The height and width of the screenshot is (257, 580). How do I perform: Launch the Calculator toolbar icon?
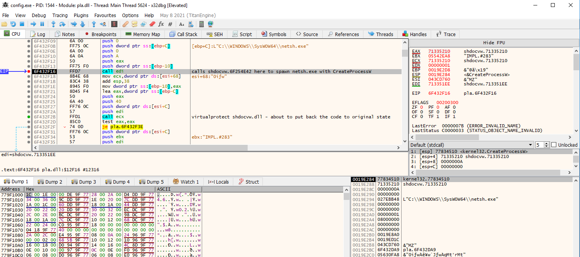tap(201, 24)
